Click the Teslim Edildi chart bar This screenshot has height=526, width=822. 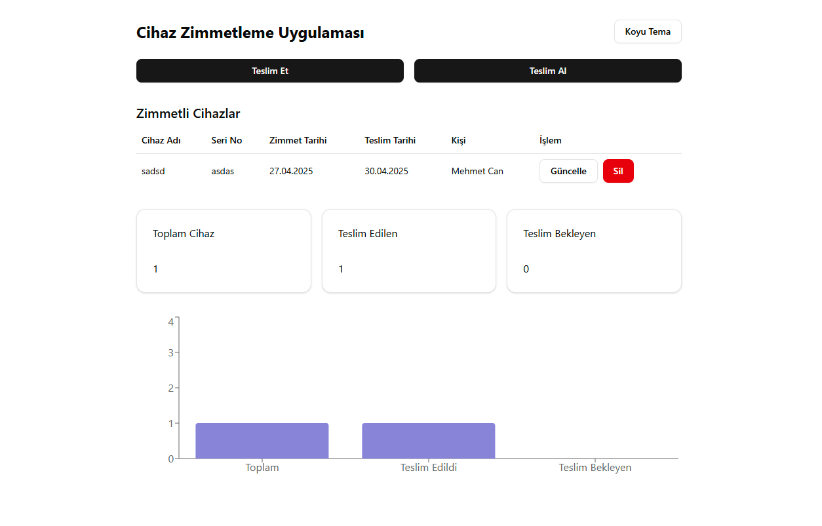(x=428, y=441)
